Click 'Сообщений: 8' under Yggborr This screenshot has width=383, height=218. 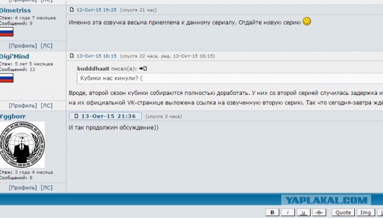coord(16,178)
